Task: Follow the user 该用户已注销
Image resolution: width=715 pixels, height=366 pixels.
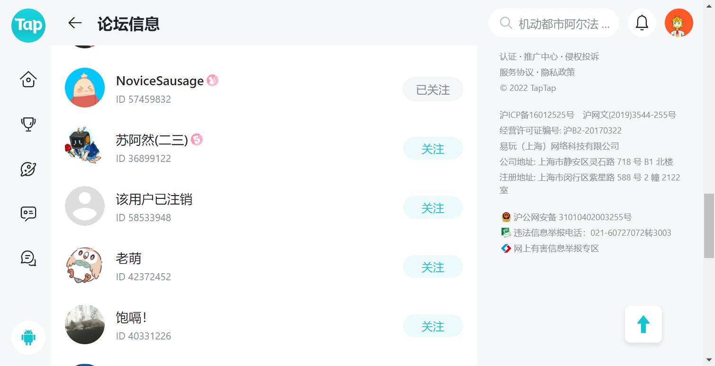Action: point(433,208)
